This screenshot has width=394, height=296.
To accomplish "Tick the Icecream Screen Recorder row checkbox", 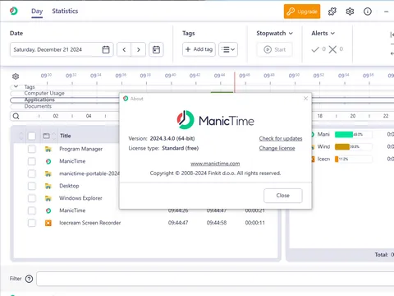I will (32, 223).
